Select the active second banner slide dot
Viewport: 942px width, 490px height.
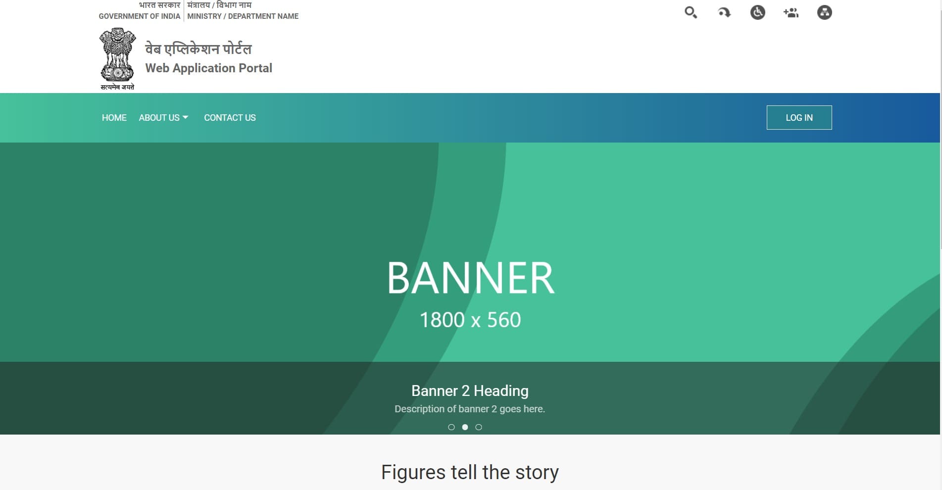pos(465,427)
